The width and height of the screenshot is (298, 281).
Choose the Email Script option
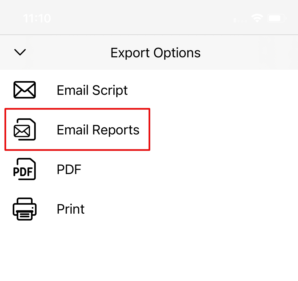[x=92, y=90]
